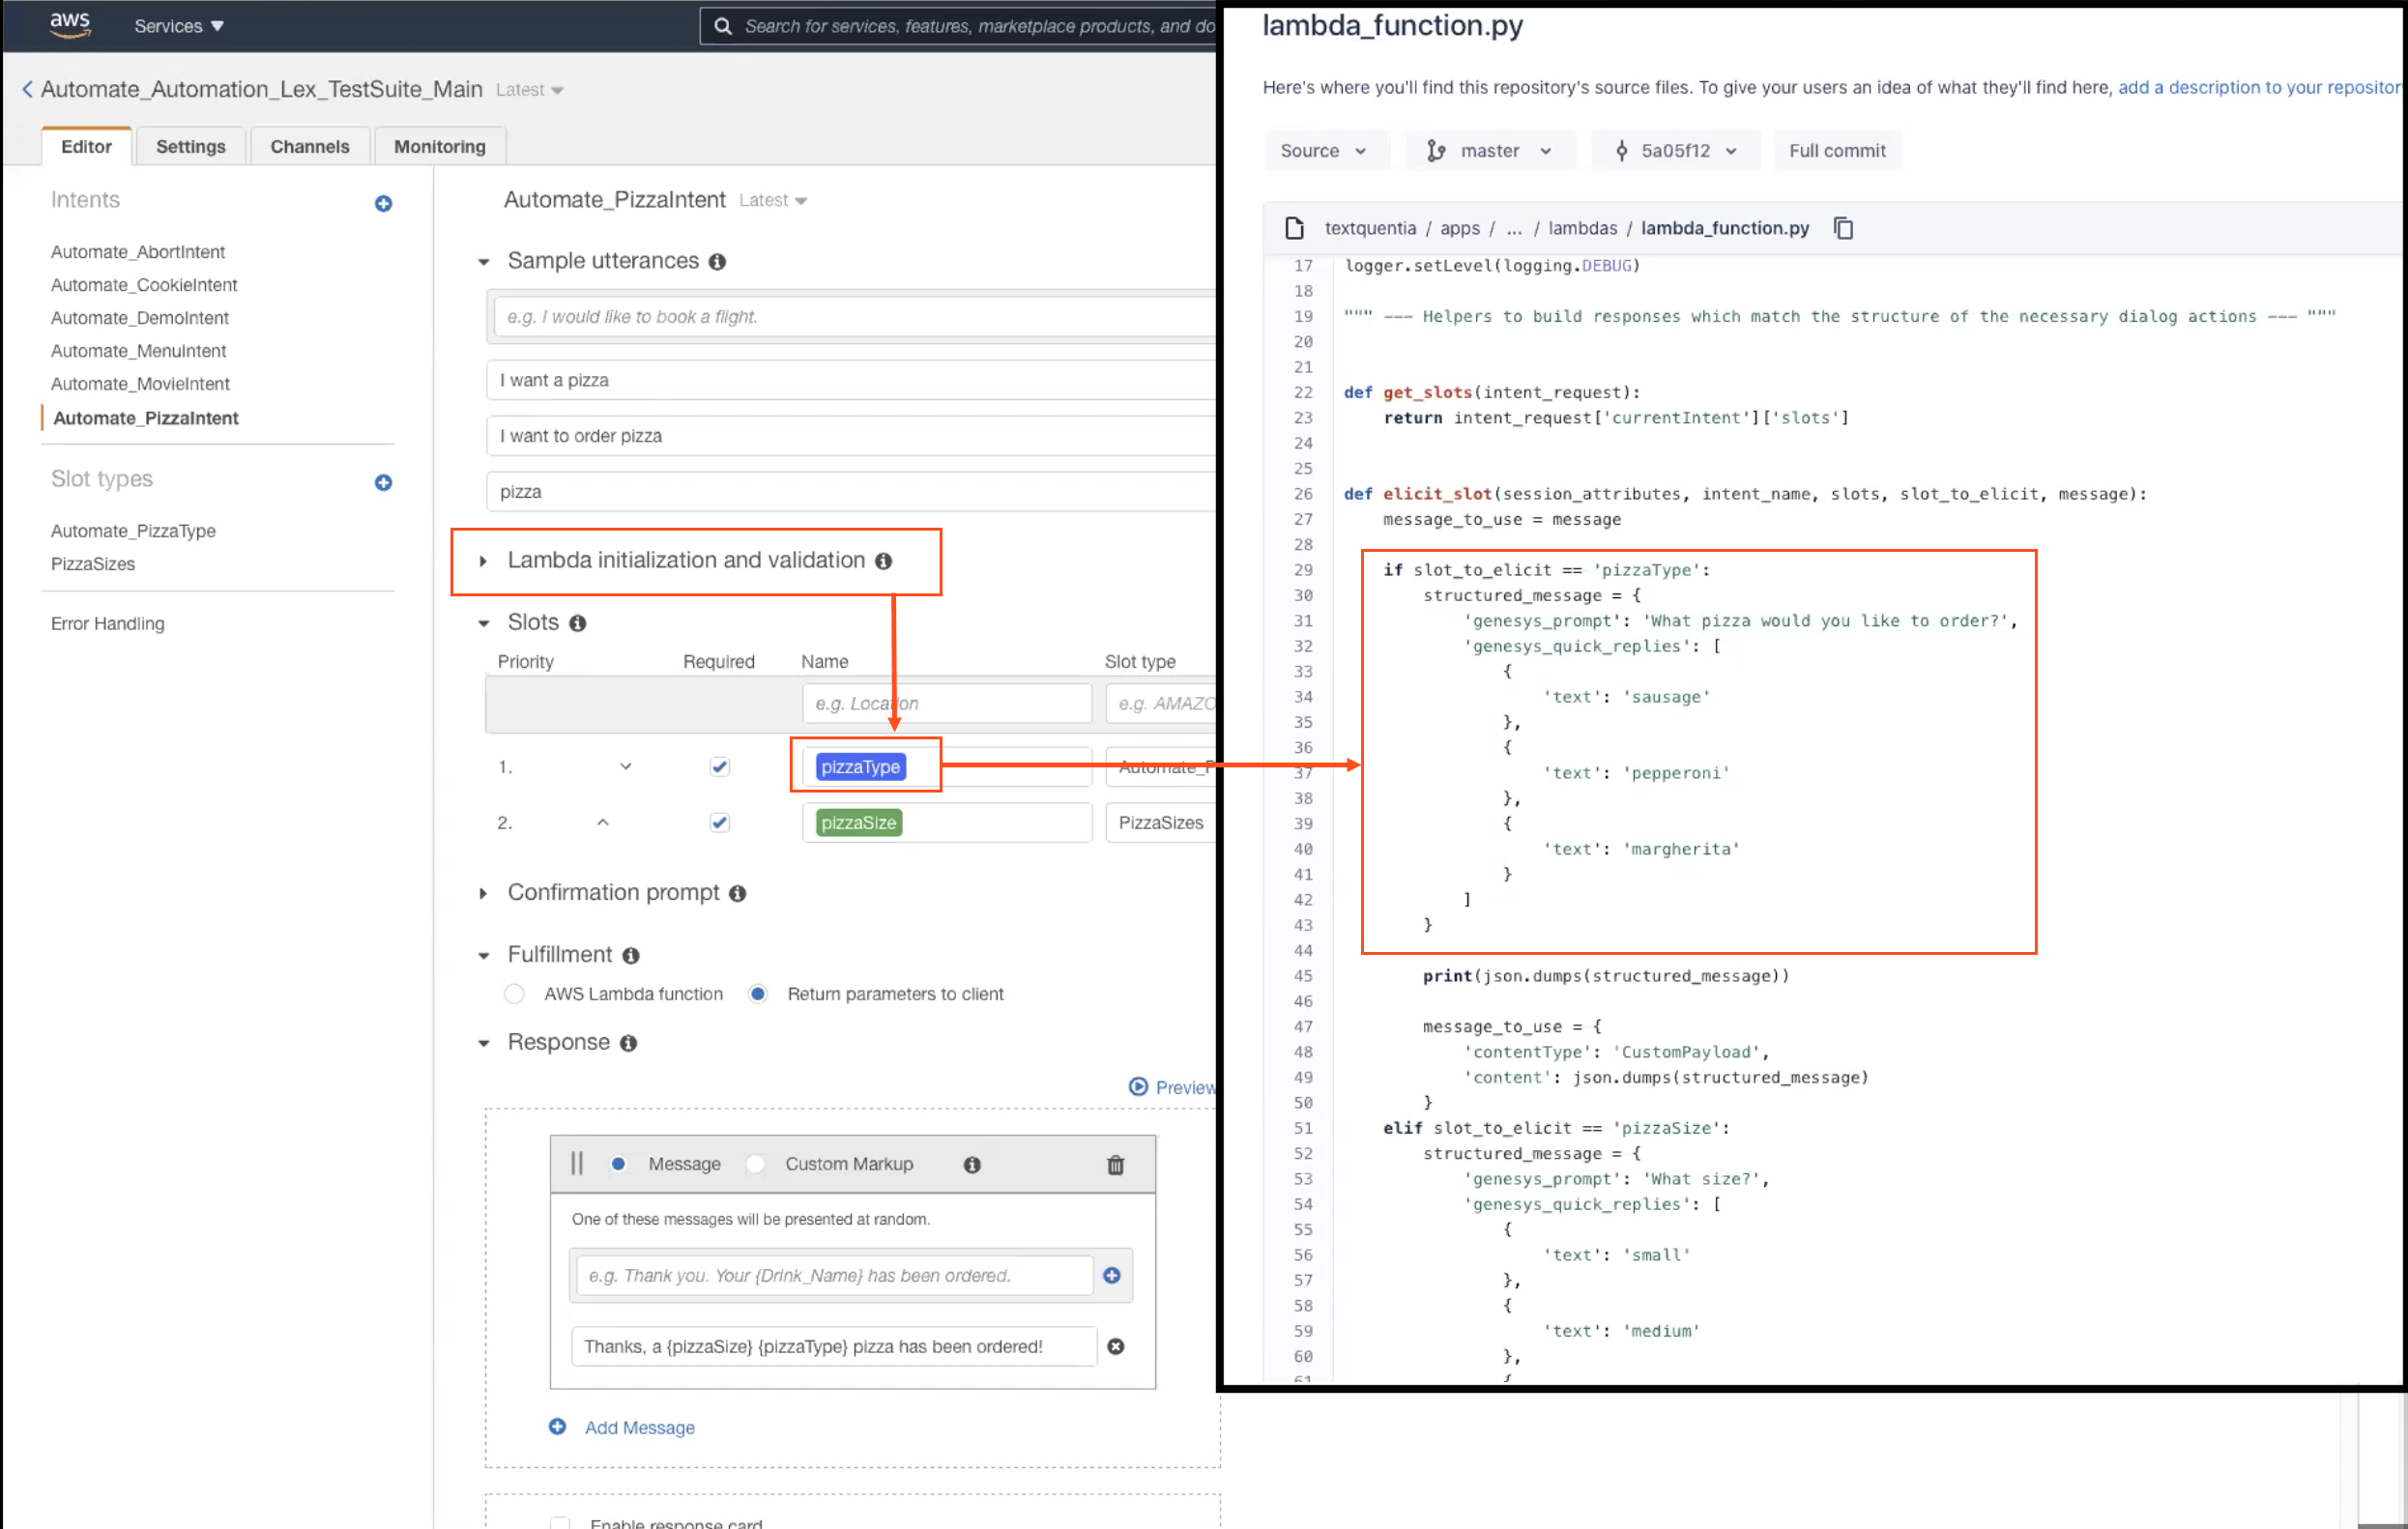The image size is (2408, 1529).
Task: Open the Monitoring tab
Action: tap(439, 146)
